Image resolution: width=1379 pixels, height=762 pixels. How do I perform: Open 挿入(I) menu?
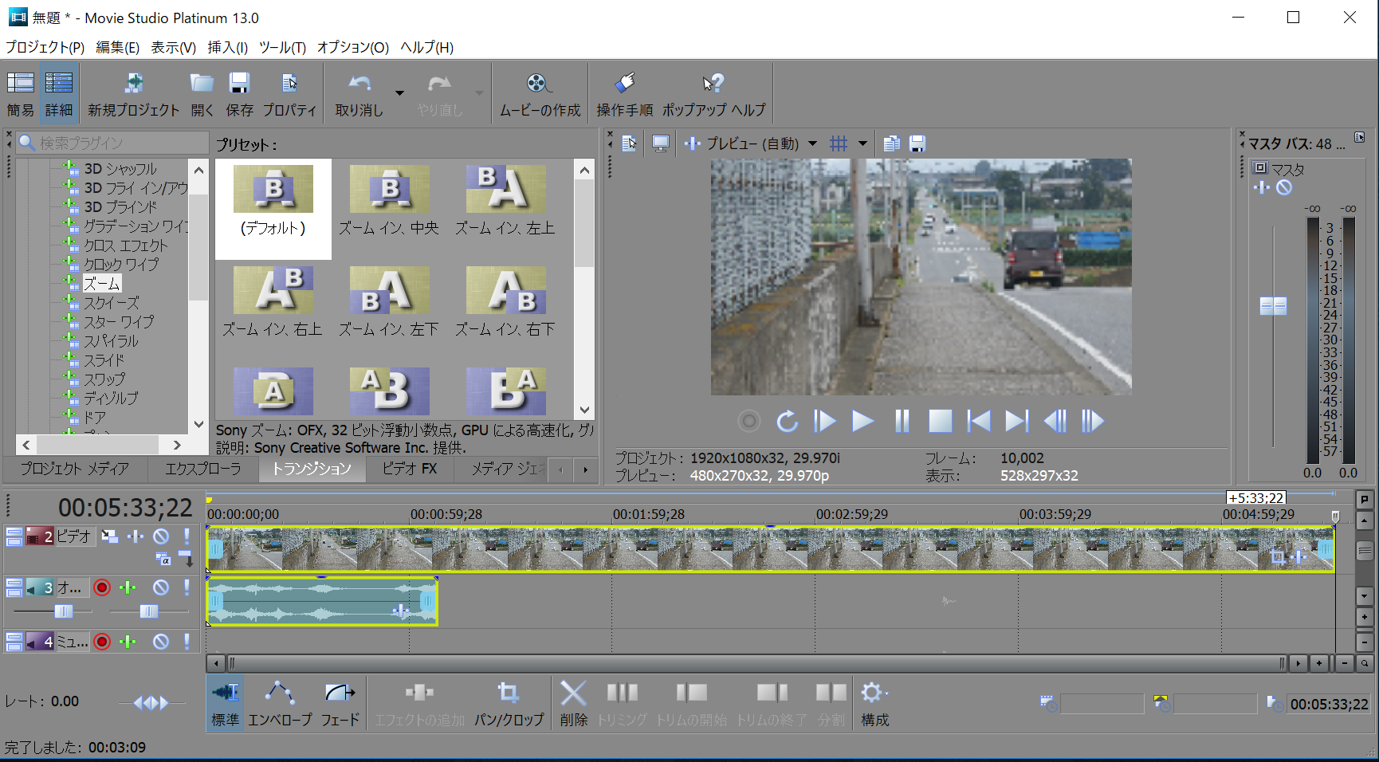[227, 47]
